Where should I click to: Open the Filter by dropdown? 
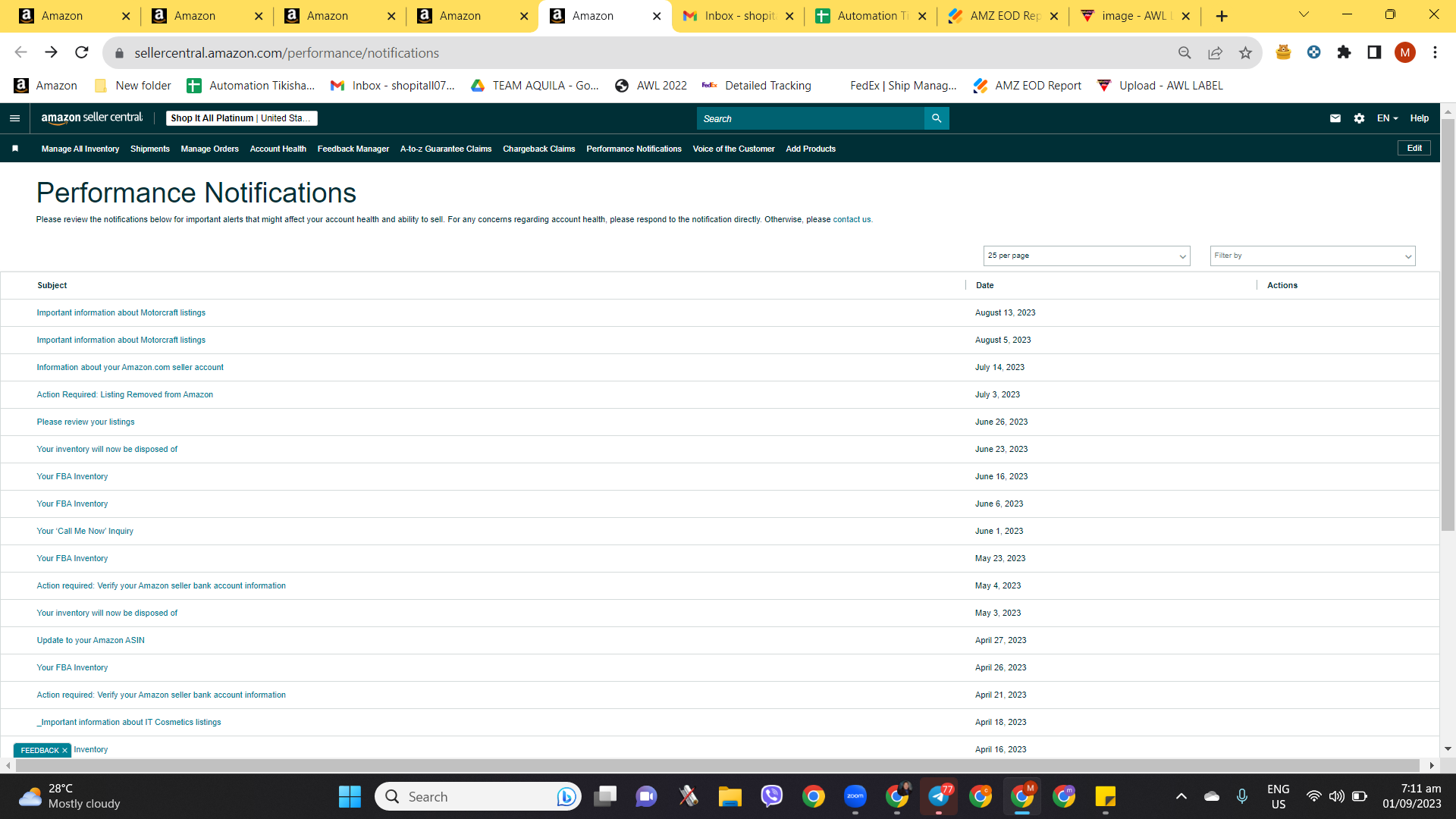tap(1313, 256)
